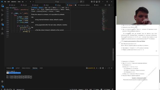Open the Selection menu

[x=14, y=2]
